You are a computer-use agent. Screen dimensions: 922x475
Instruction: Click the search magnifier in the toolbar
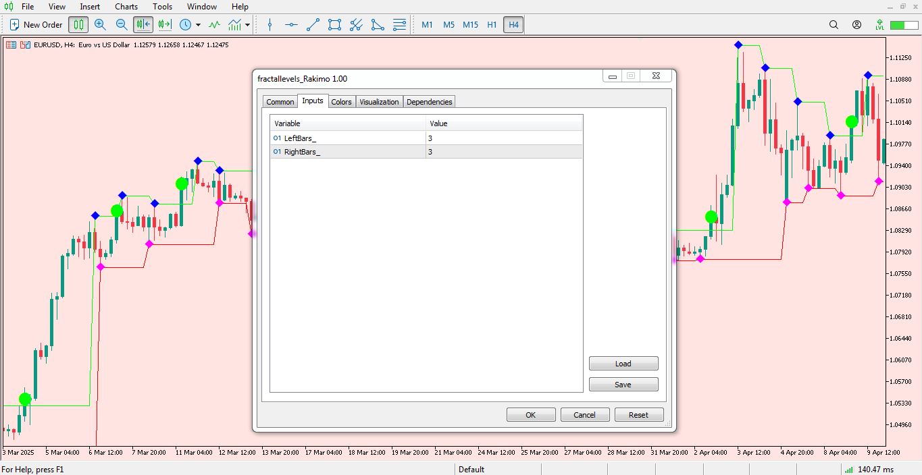click(833, 24)
